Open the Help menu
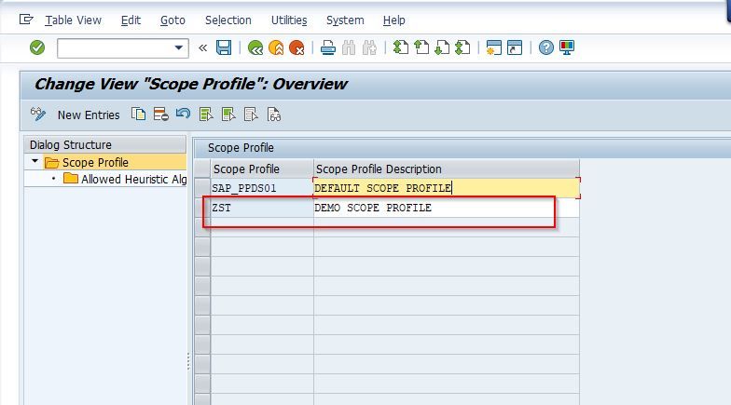Screen dimensions: 731x405 (393, 20)
